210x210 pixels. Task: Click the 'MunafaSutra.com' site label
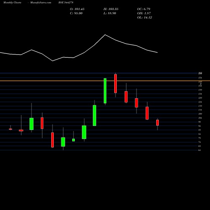click(x=41, y=3)
